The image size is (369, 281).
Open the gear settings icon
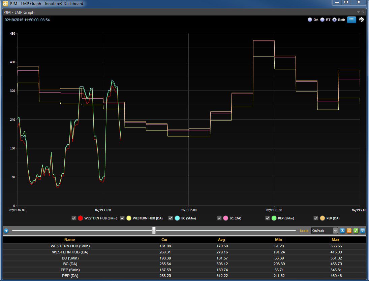point(362,20)
